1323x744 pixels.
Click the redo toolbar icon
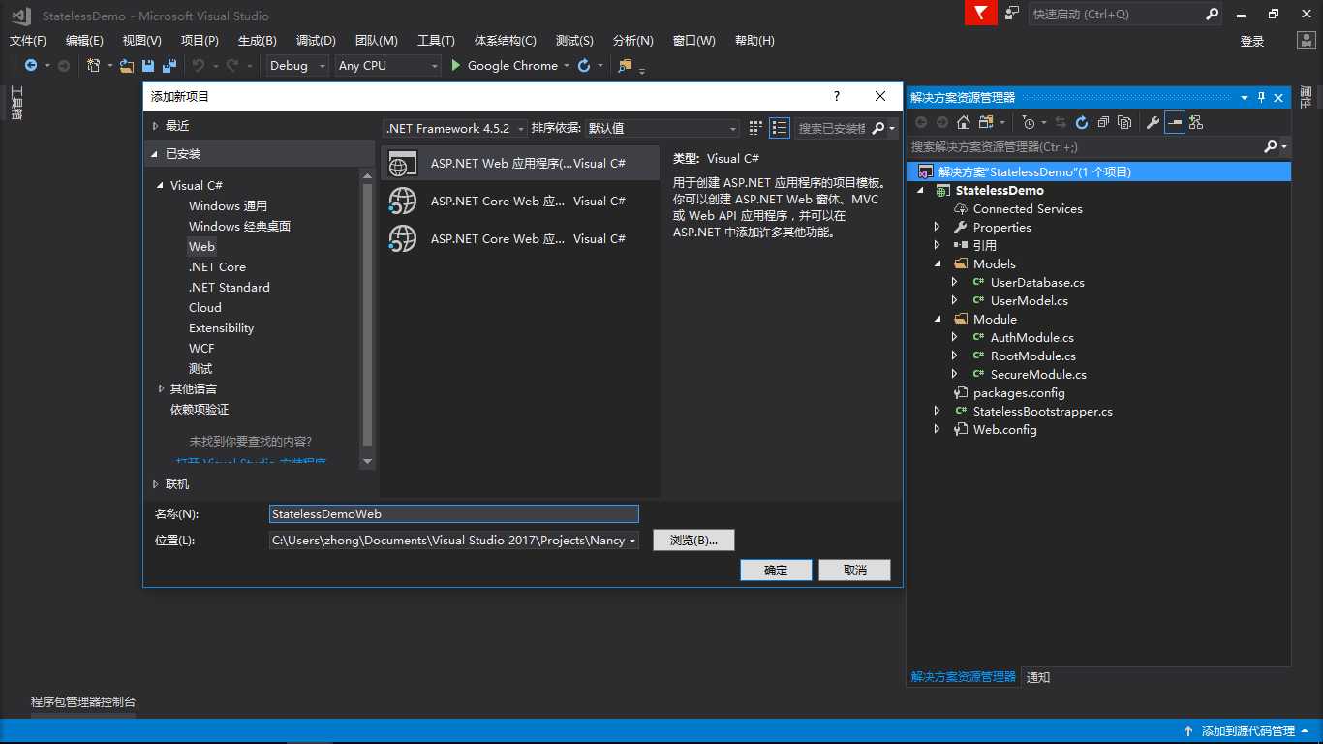click(232, 66)
